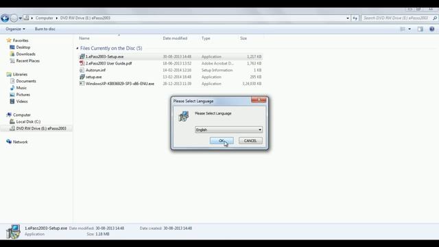Change view using the views icon
The width and height of the screenshot is (439, 247).
tap(403, 29)
